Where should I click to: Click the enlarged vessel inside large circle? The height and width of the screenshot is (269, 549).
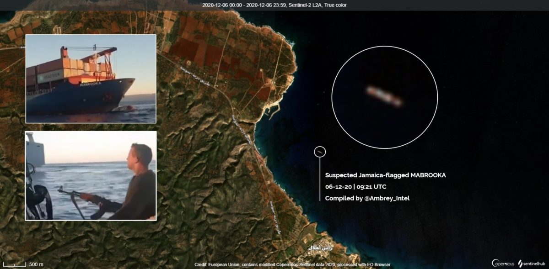coord(384,96)
